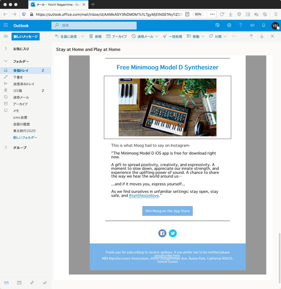Open the My Day tasks icon in header
Image resolution: width=281 pixels, height=289 pixels.
click(218, 25)
